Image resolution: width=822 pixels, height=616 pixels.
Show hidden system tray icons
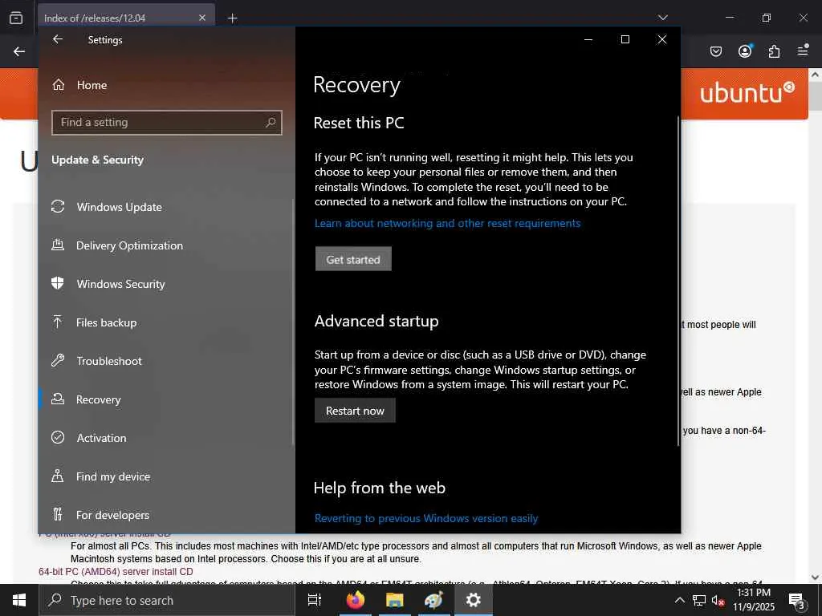679,600
